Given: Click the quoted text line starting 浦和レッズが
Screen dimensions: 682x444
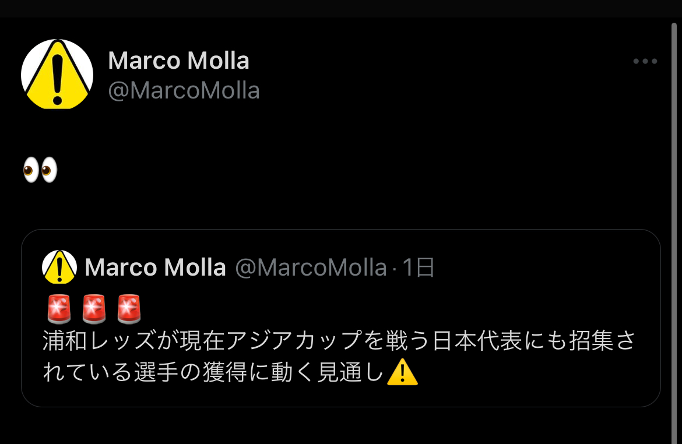Looking at the screenshot, I should click(339, 340).
